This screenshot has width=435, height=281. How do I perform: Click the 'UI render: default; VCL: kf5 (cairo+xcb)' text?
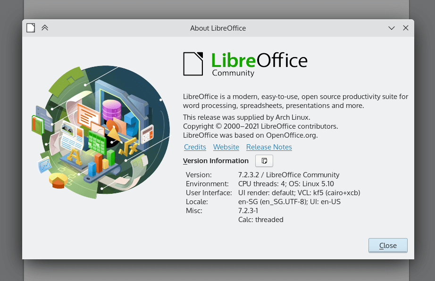(x=299, y=193)
